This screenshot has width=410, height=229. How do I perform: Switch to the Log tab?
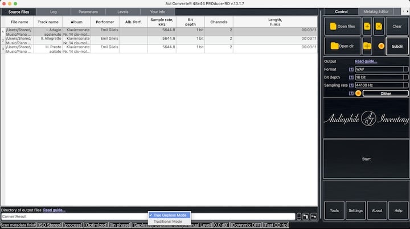coord(54,12)
